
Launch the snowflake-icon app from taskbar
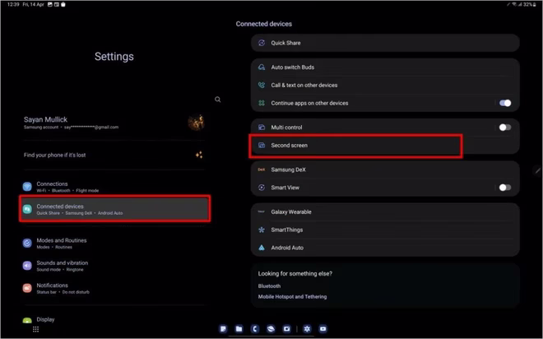coord(307,329)
